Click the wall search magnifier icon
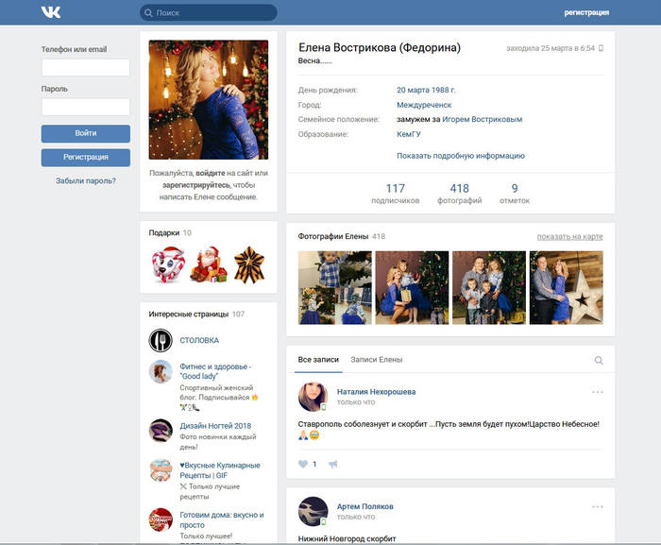 tap(599, 360)
